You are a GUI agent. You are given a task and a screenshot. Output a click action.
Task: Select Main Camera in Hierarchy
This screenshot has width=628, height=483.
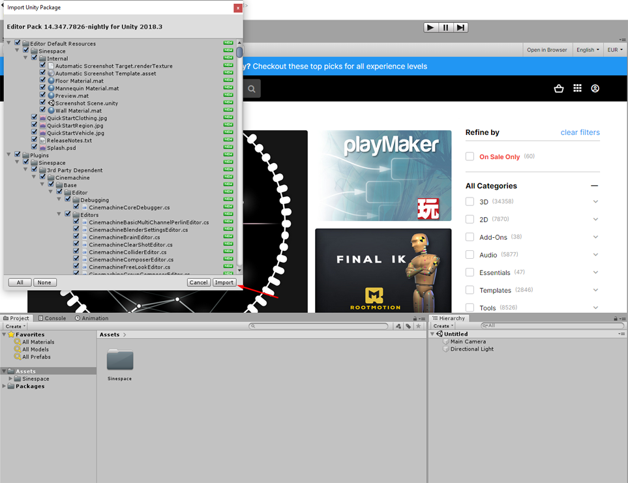pos(464,342)
